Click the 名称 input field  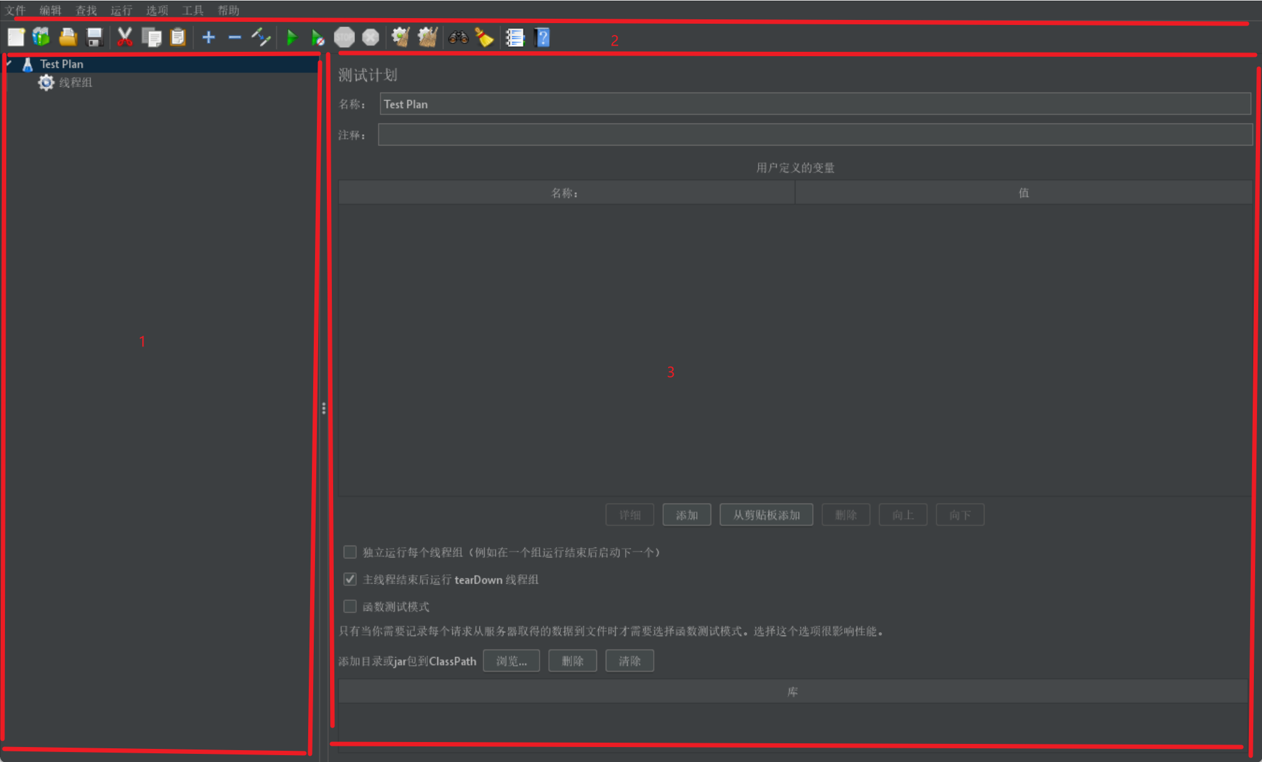pos(815,104)
